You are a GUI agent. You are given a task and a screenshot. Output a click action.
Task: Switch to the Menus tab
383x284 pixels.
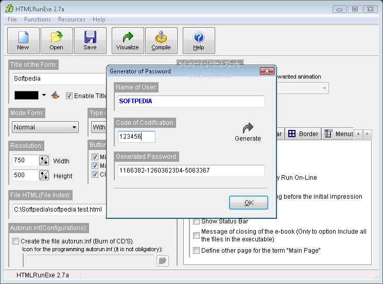pos(338,134)
